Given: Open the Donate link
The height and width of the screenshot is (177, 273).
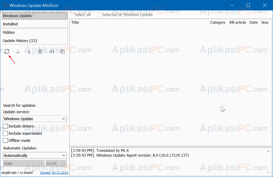Looking at the screenshot, I should click(45, 173).
